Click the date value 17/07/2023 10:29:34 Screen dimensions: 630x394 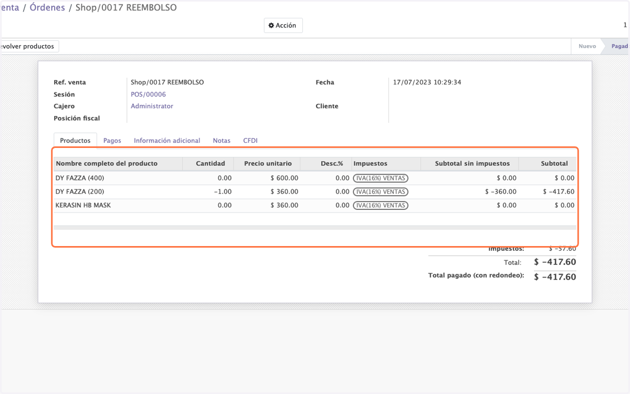pyautogui.click(x=427, y=82)
